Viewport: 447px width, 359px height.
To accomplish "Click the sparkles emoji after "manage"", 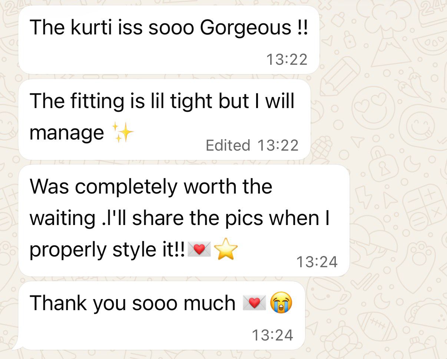I will click(x=123, y=133).
